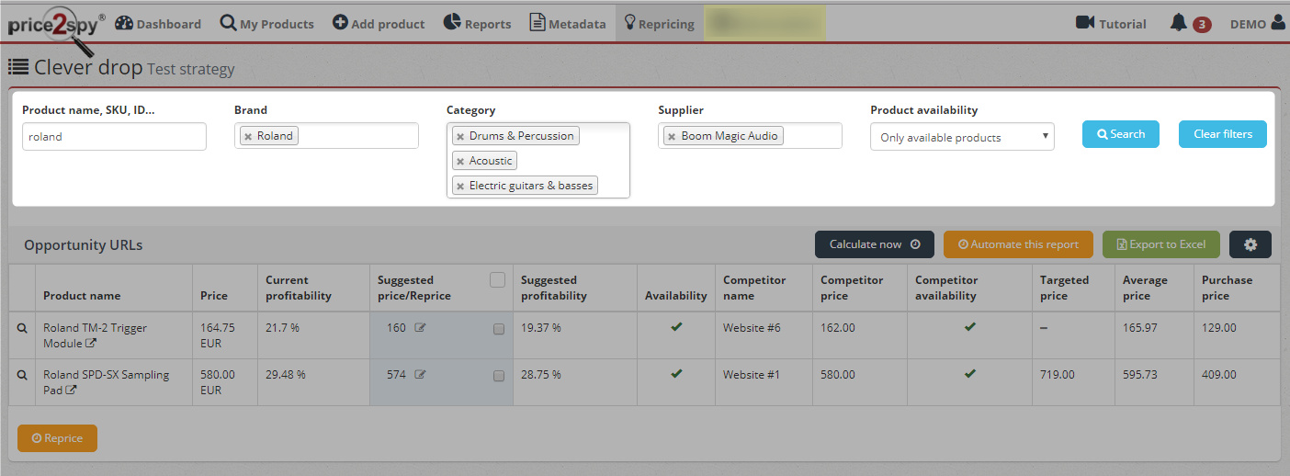Remove the Acoustic category tag
The image size is (1290, 476).
pos(460,161)
